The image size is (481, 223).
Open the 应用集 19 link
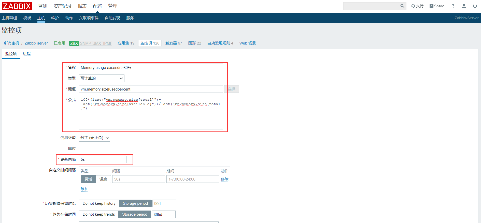[x=126, y=43]
